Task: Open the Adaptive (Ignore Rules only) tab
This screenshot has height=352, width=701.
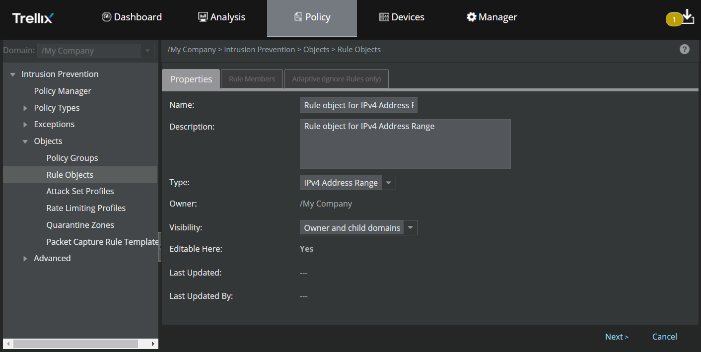Action: pos(336,79)
